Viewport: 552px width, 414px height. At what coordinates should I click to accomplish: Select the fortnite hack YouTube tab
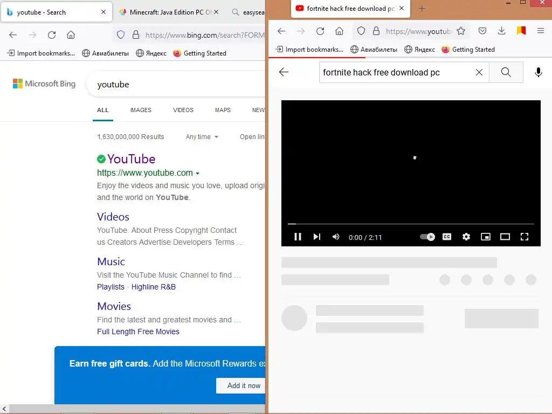pos(350,9)
